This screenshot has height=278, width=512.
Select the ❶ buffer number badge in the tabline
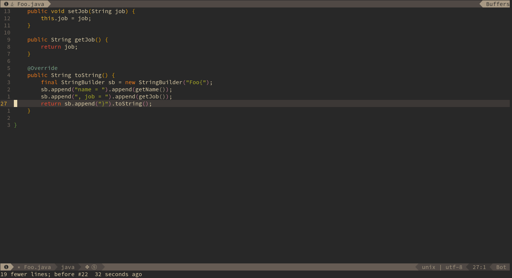pyautogui.click(x=6, y=4)
